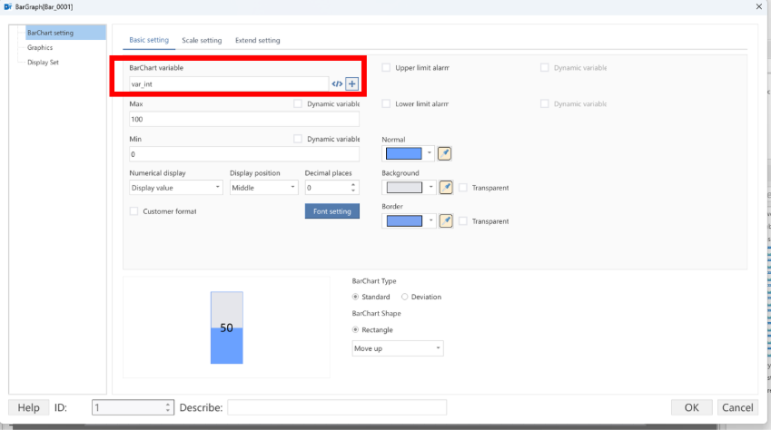Click the Min value field
Image resolution: width=771 pixels, height=430 pixels.
pos(244,154)
